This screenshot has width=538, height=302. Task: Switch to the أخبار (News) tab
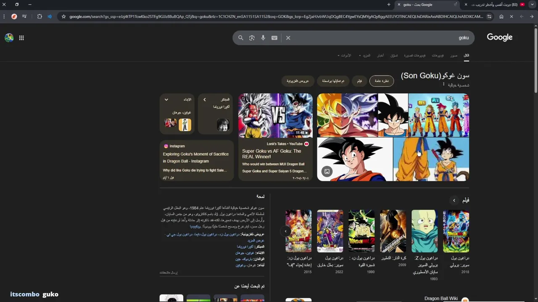point(380,55)
